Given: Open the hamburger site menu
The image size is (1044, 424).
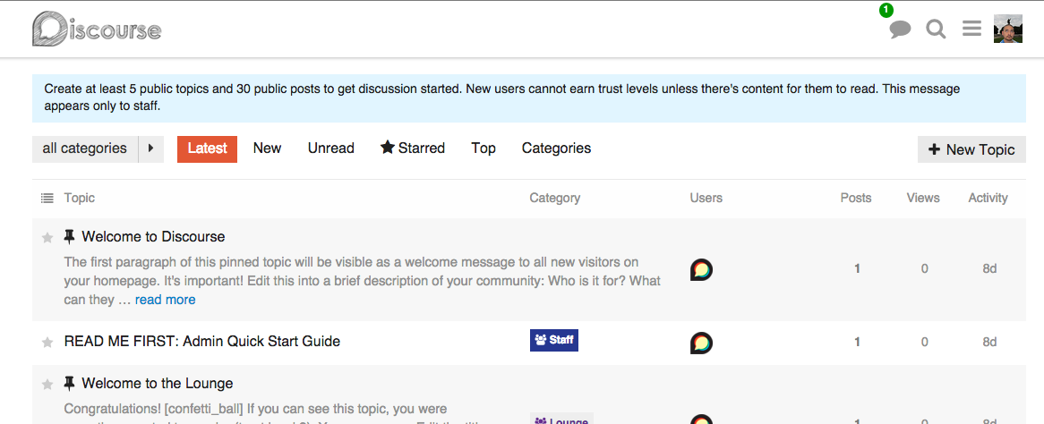Looking at the screenshot, I should [972, 29].
